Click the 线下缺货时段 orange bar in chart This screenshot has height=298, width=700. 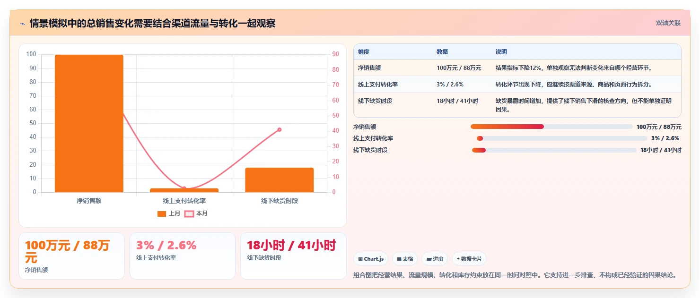click(x=280, y=180)
